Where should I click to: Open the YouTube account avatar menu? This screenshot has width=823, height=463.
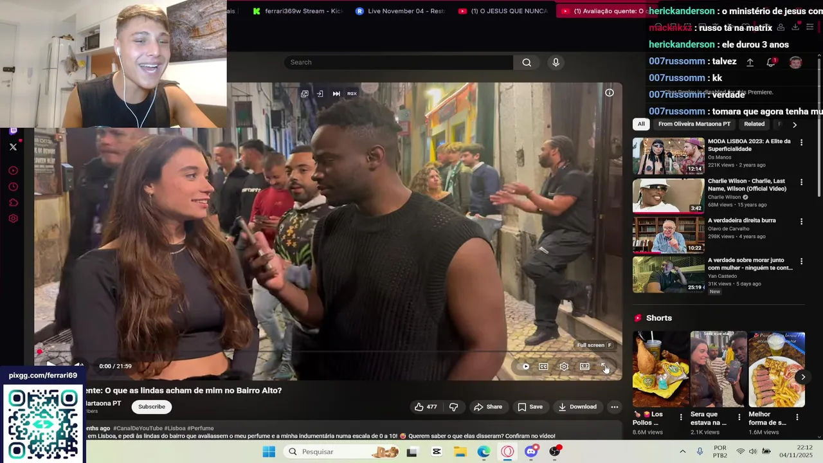coord(795,62)
